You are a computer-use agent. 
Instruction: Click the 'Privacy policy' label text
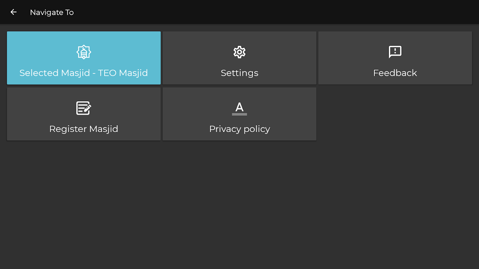click(x=239, y=129)
